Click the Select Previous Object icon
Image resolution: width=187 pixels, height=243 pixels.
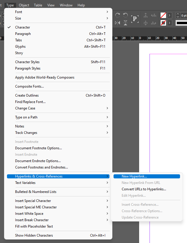click(x=153, y=15)
